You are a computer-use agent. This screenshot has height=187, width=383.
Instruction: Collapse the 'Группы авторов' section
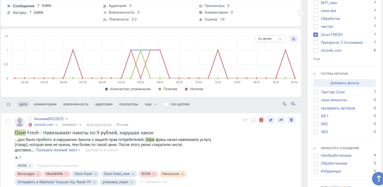pyautogui.click(x=315, y=73)
